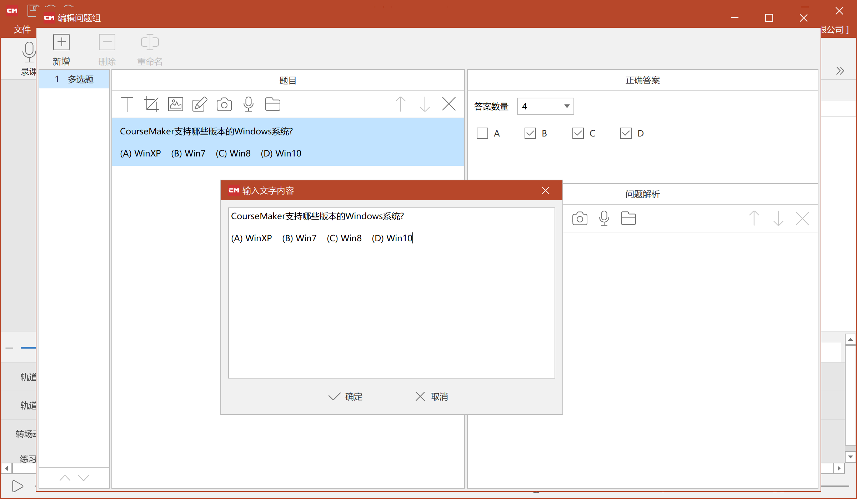The height and width of the screenshot is (499, 857).
Task: Click 确定 to confirm text input
Action: (x=346, y=397)
